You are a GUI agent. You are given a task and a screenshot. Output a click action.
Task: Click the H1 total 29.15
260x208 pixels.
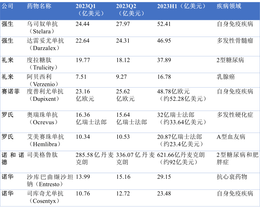[x=164, y=177]
